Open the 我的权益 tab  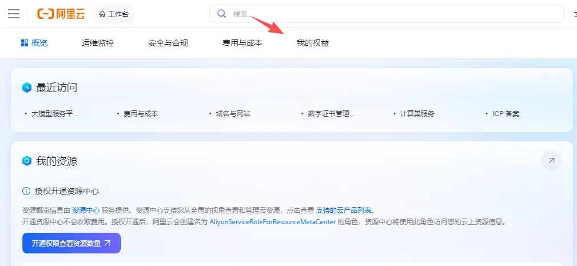[313, 43]
